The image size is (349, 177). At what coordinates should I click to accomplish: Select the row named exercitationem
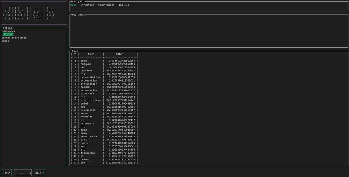click(x=104, y=100)
